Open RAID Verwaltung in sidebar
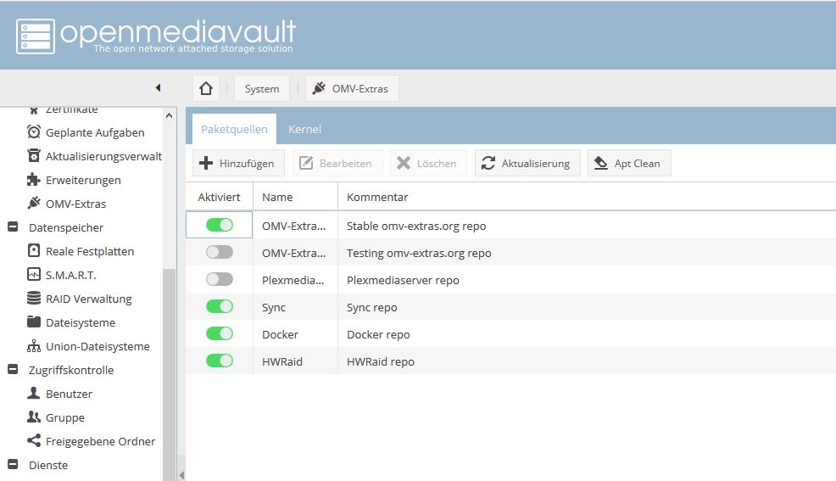Viewport: 836px width, 481px height. click(88, 299)
